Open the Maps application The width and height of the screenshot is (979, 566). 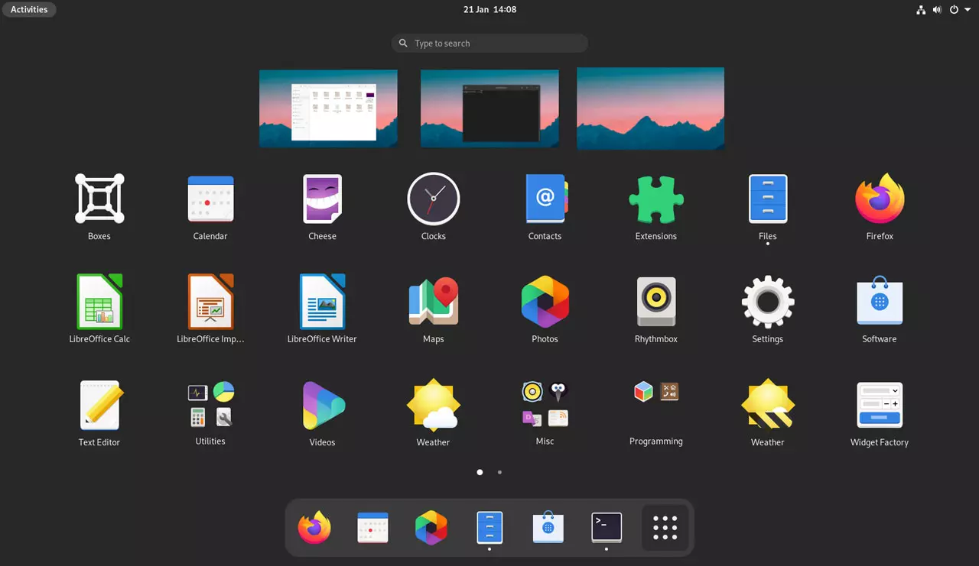coord(434,302)
